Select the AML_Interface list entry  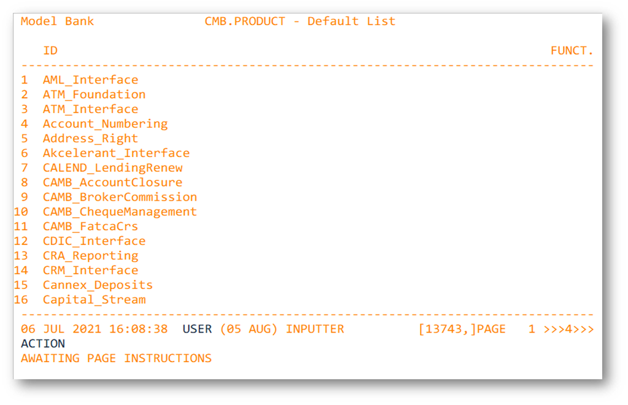(90, 80)
